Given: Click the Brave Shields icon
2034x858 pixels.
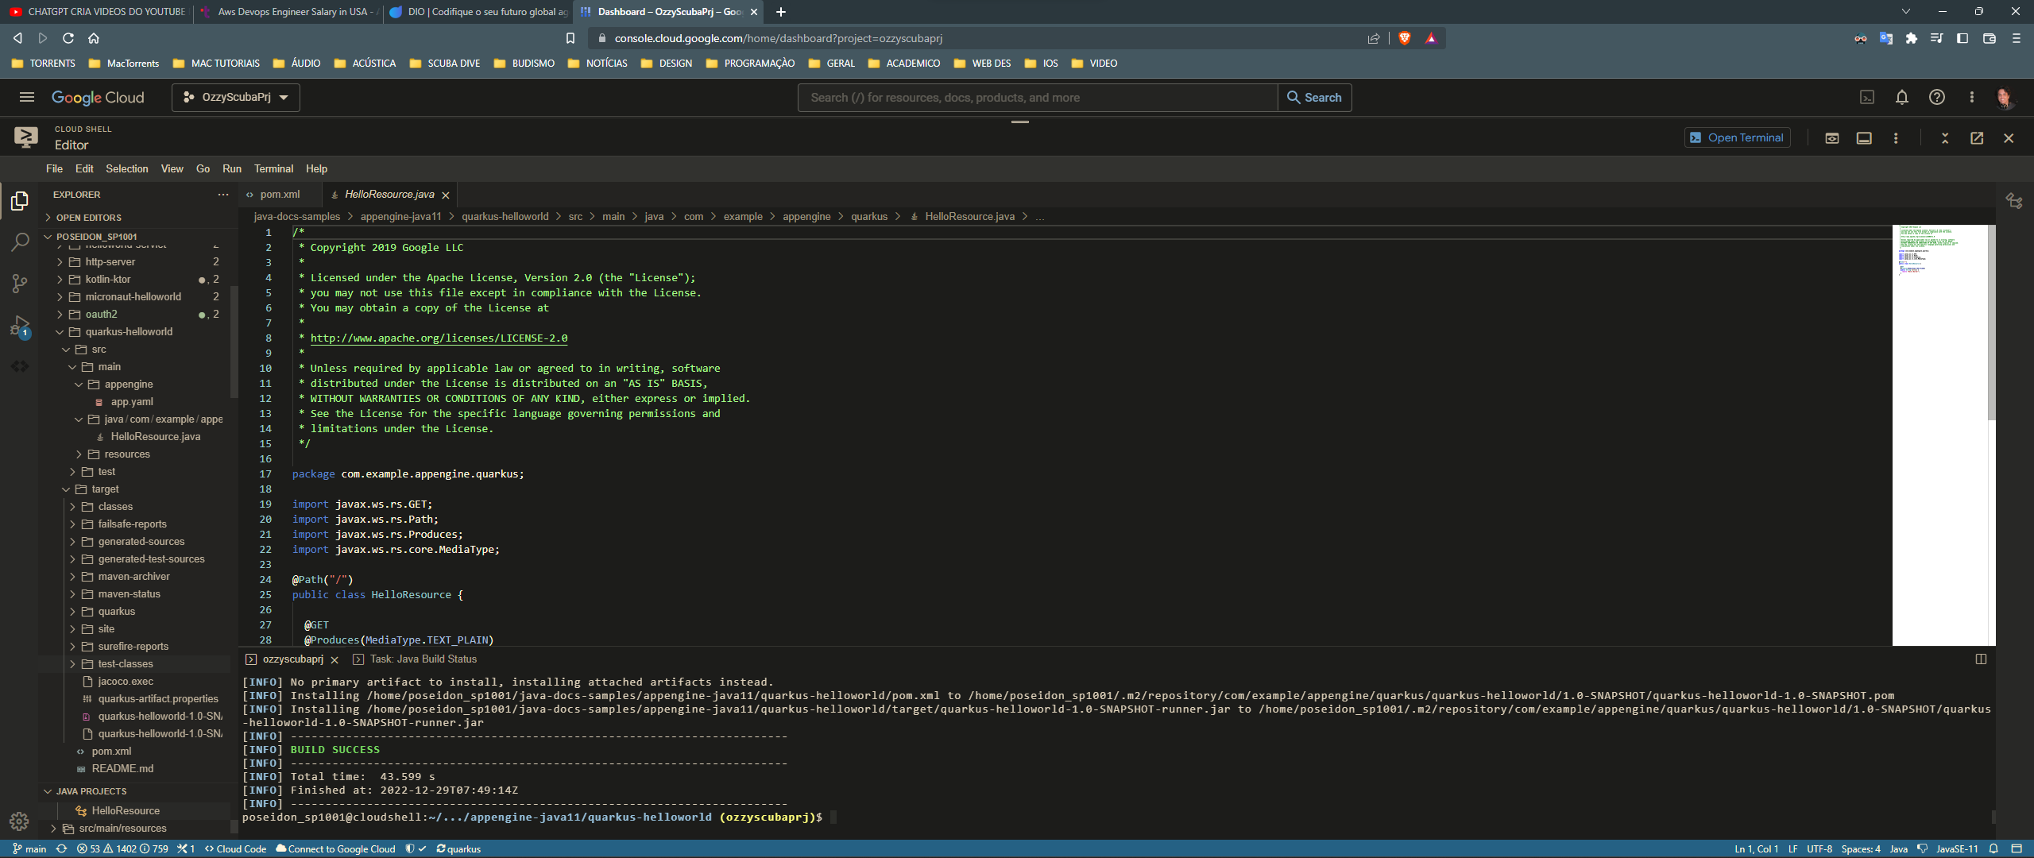Looking at the screenshot, I should tap(1405, 38).
